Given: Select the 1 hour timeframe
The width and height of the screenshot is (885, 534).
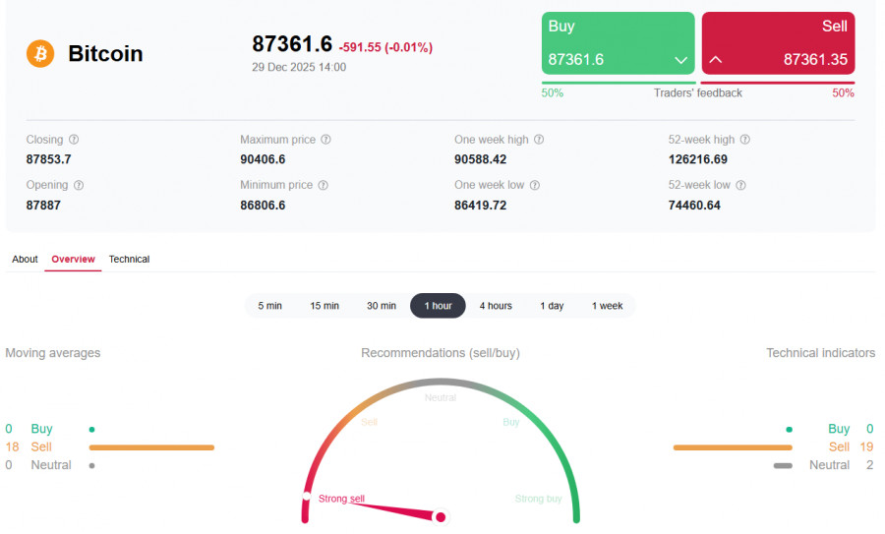Looking at the screenshot, I should coord(438,306).
